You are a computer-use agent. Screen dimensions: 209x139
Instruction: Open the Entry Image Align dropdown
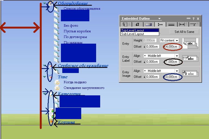point(177,71)
